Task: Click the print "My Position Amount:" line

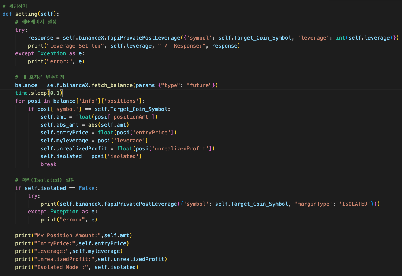Action: (x=74, y=235)
